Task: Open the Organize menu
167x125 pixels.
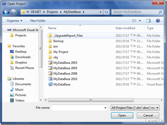Action: [x=15, y=21]
